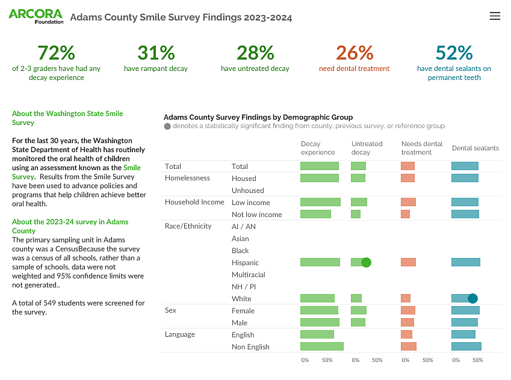Select the significant green dot on Hispanic untreated decay

coord(365,262)
